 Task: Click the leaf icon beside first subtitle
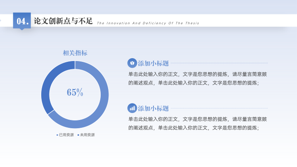point(132,63)
